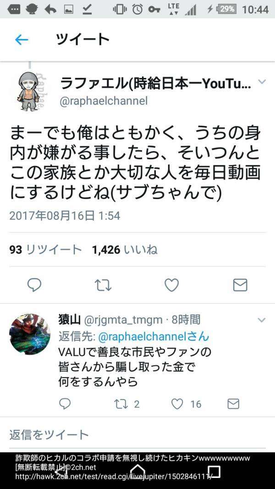Viewport: 275px width, 489px height.
Task: Reply to 猿山's comment
Action: (x=65, y=404)
